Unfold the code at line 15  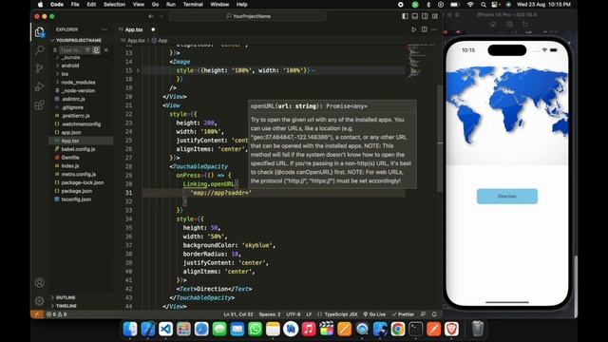tap(138, 70)
